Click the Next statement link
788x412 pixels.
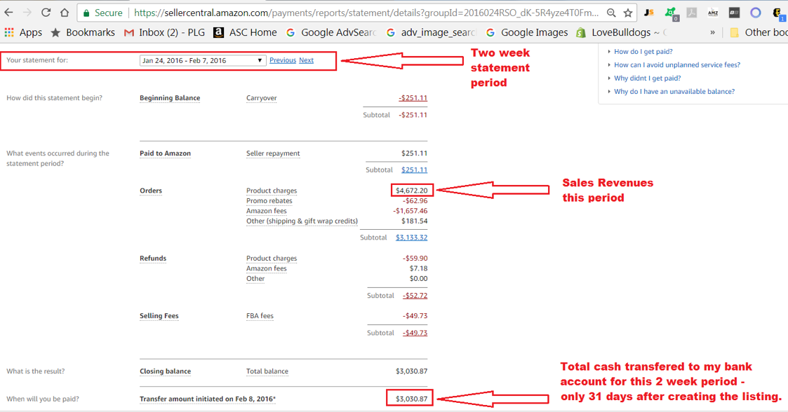pyautogui.click(x=306, y=60)
